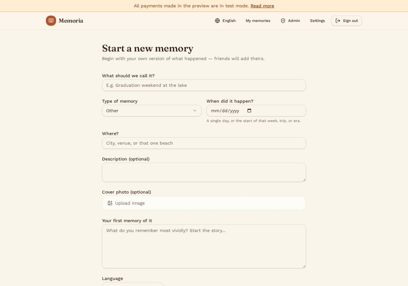Screen dimensions: 408x286
Task: Click the sign out arrow icon
Action: click(x=338, y=21)
